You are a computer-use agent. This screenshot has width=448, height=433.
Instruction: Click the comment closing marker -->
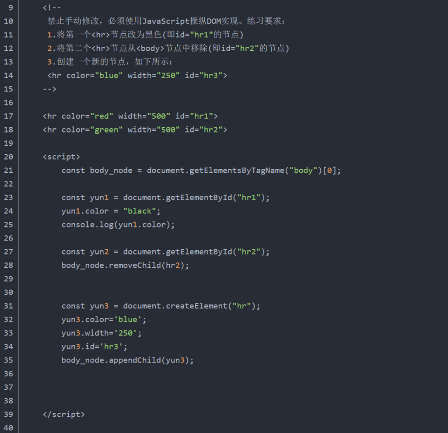pyautogui.click(x=49, y=89)
